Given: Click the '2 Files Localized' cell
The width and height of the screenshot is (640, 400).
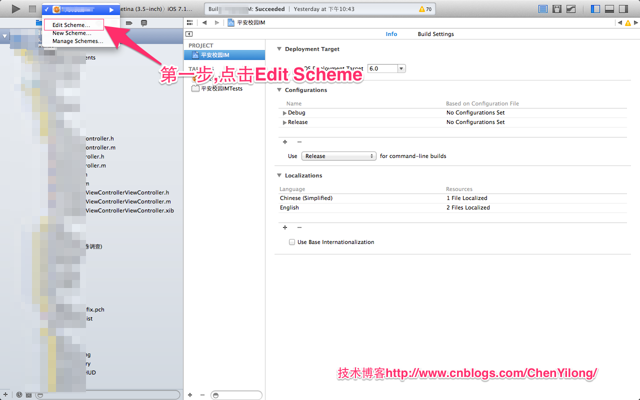Looking at the screenshot, I should pyautogui.click(x=468, y=207).
